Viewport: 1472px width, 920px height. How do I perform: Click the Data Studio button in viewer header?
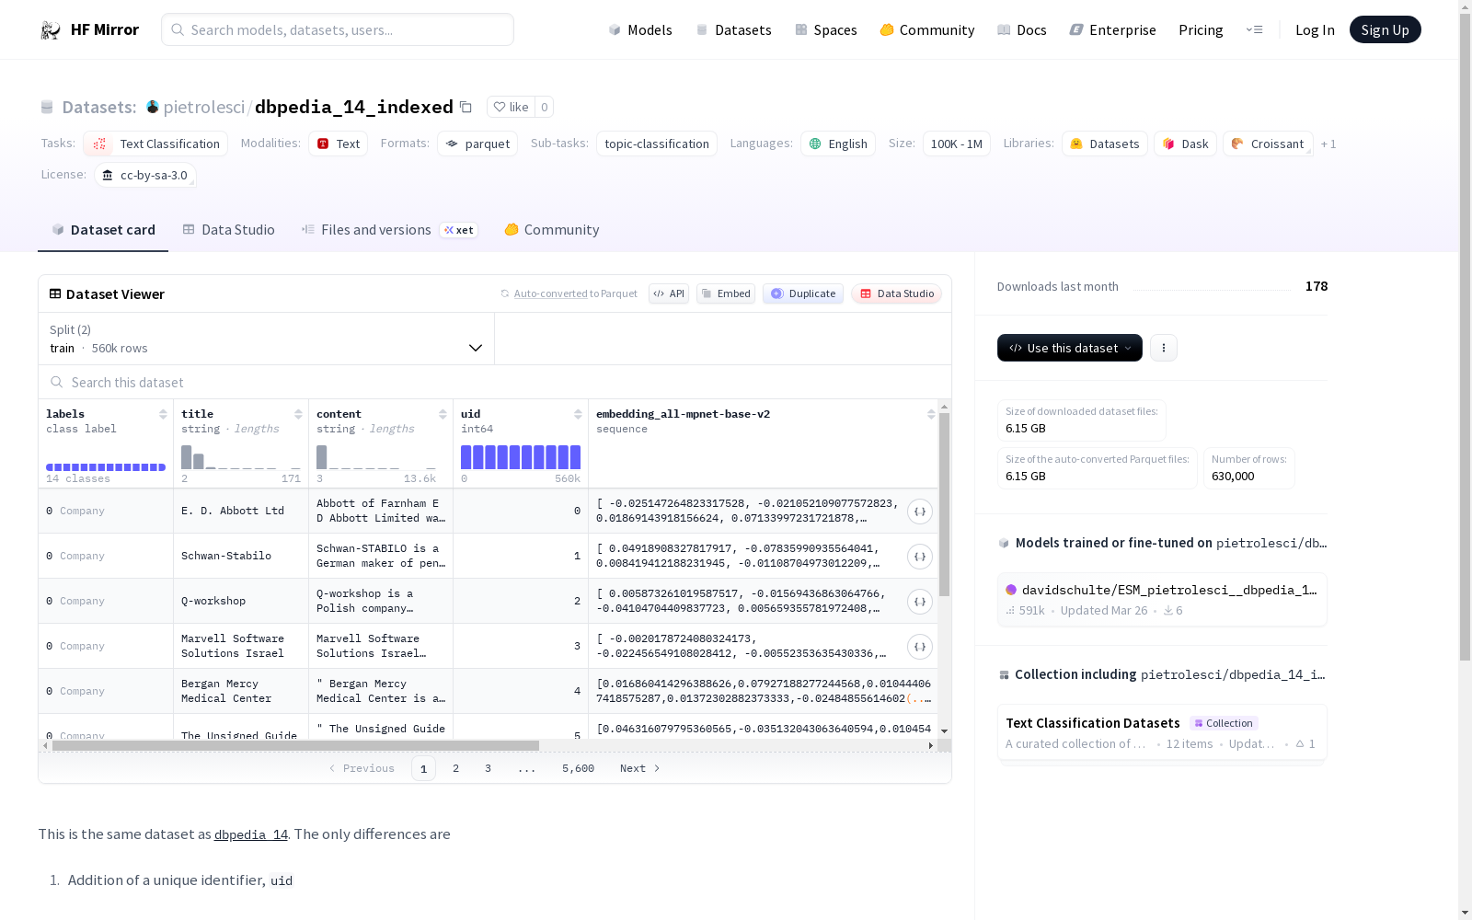[897, 294]
